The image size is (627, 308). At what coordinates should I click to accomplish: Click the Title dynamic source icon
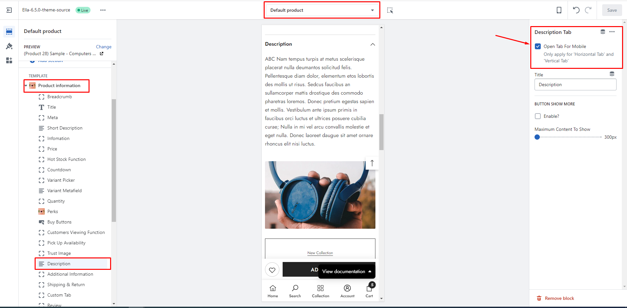[612, 74]
